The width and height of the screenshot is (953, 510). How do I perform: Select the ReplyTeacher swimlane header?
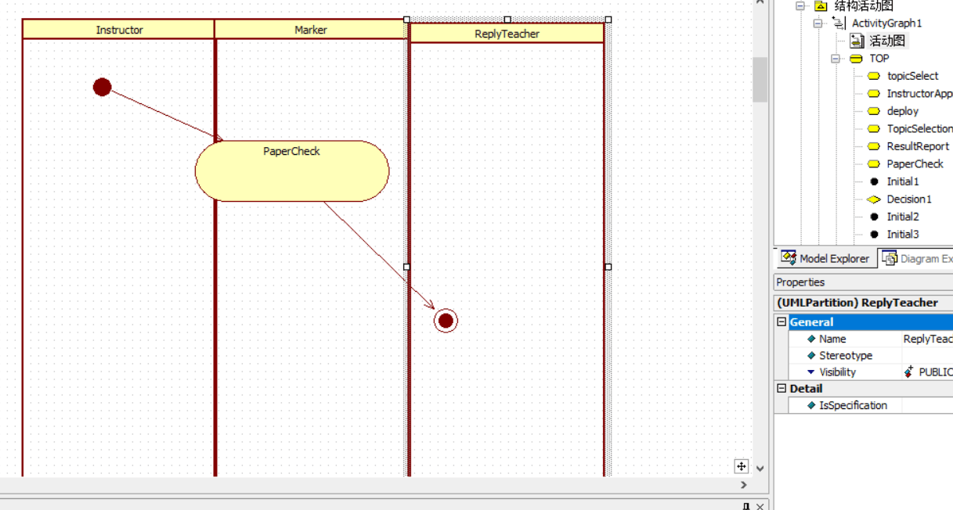[x=507, y=34]
